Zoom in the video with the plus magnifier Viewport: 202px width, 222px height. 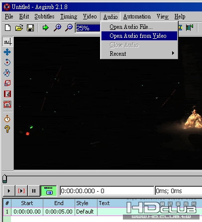point(57,27)
